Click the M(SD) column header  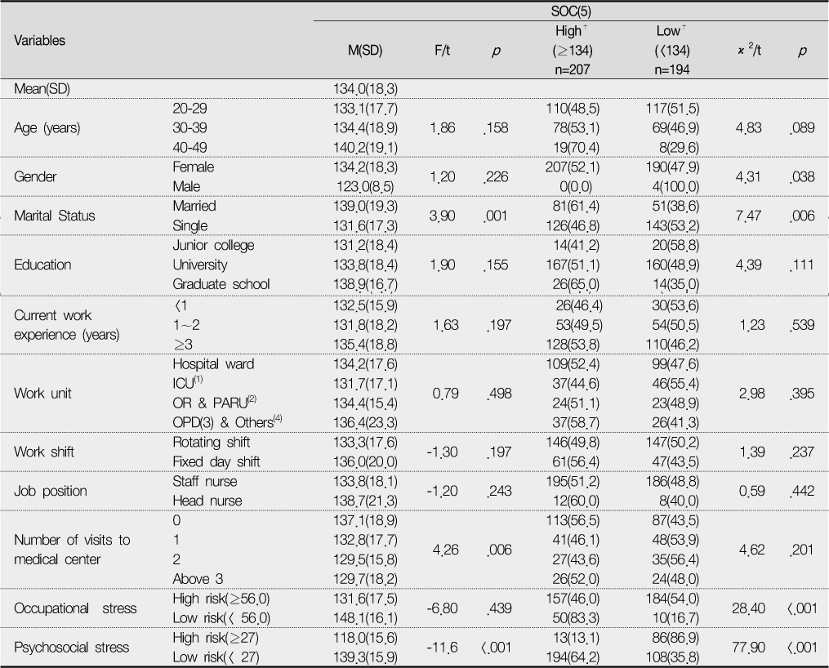point(365,51)
